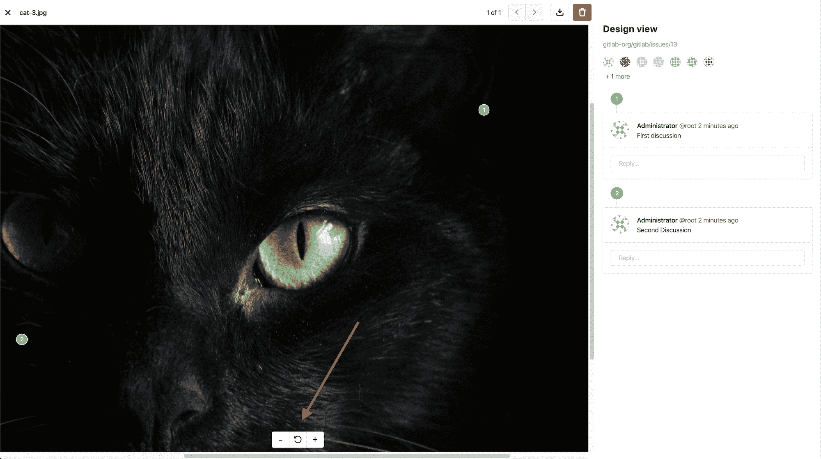Zoom in using the plus button
Image resolution: width=821 pixels, height=459 pixels.
pyautogui.click(x=315, y=440)
